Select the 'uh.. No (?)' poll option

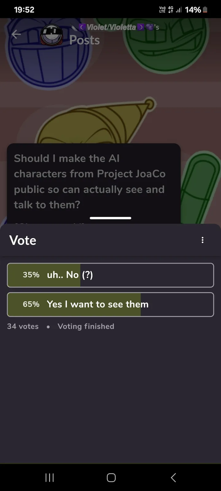tap(110, 275)
